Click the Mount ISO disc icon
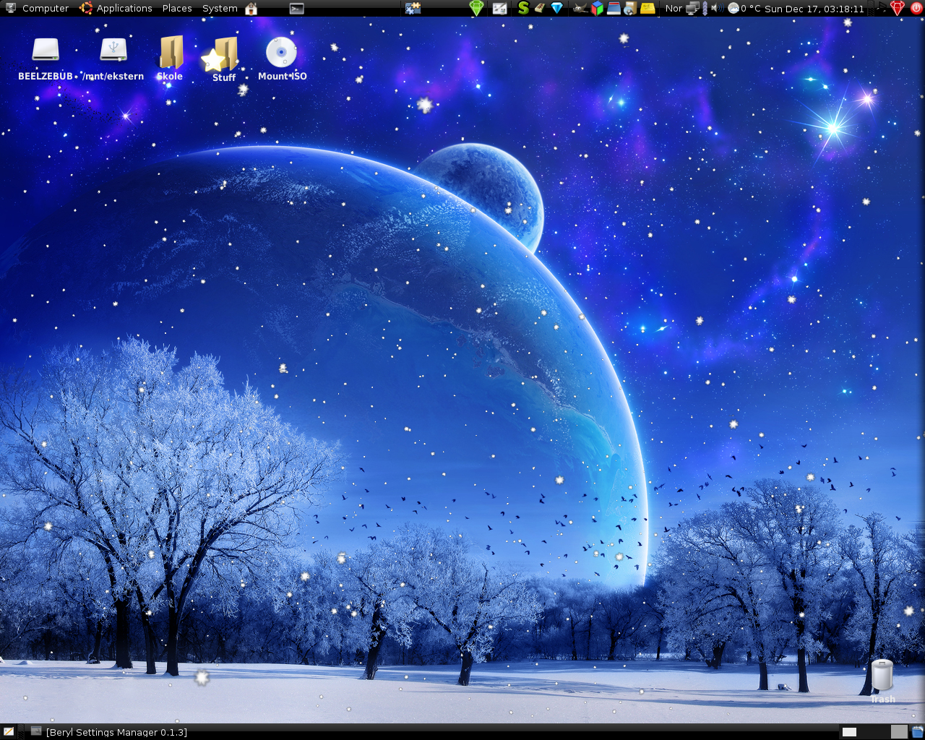The height and width of the screenshot is (740, 925). tap(282, 58)
